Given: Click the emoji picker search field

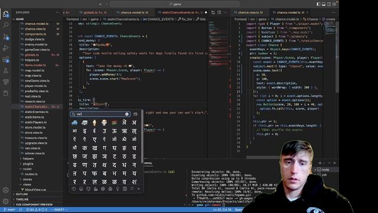Looking at the screenshot, I should 100,114.
